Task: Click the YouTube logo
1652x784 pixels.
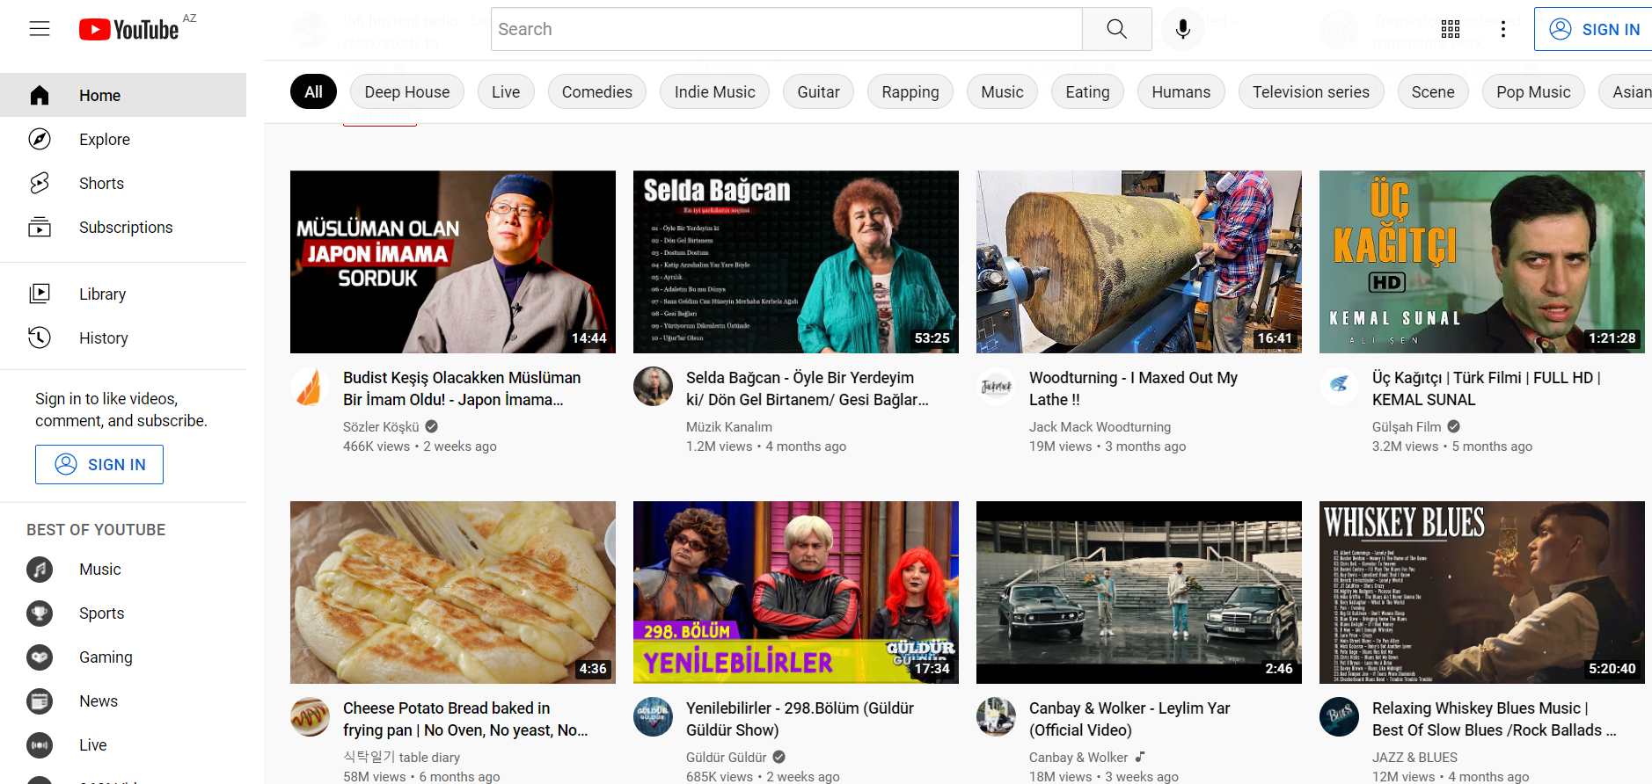Action: click(x=128, y=30)
